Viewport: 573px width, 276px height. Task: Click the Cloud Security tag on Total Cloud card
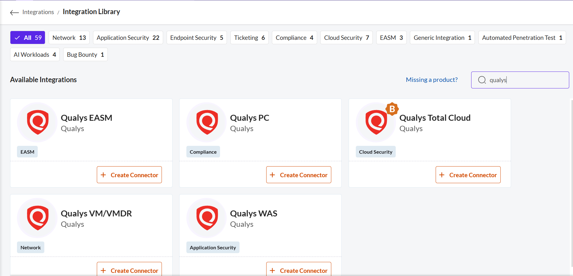[x=376, y=152]
